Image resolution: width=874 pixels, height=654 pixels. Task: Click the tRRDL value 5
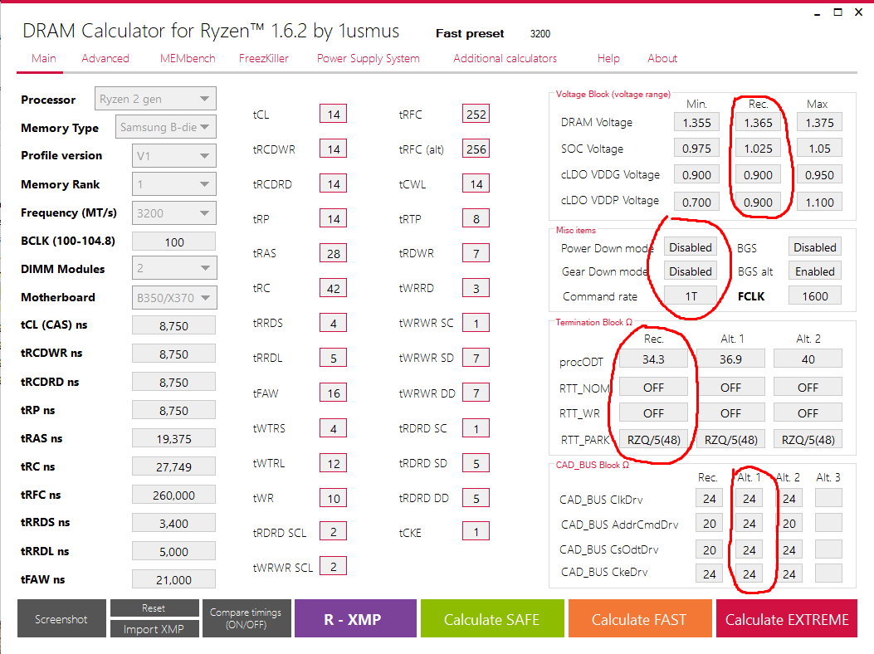[334, 358]
